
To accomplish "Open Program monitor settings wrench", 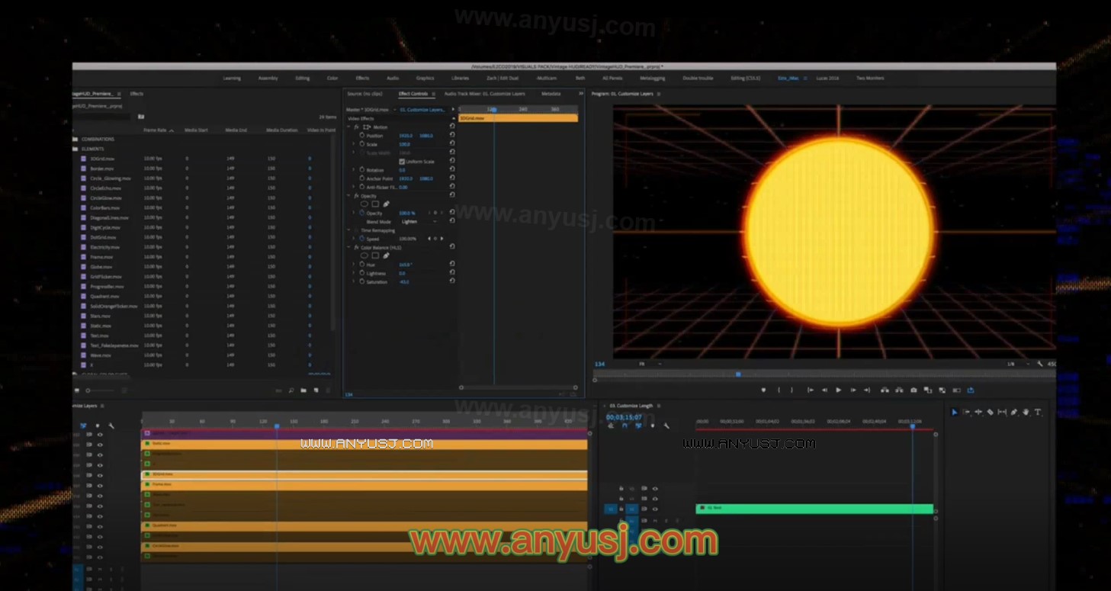I will 1039,364.
